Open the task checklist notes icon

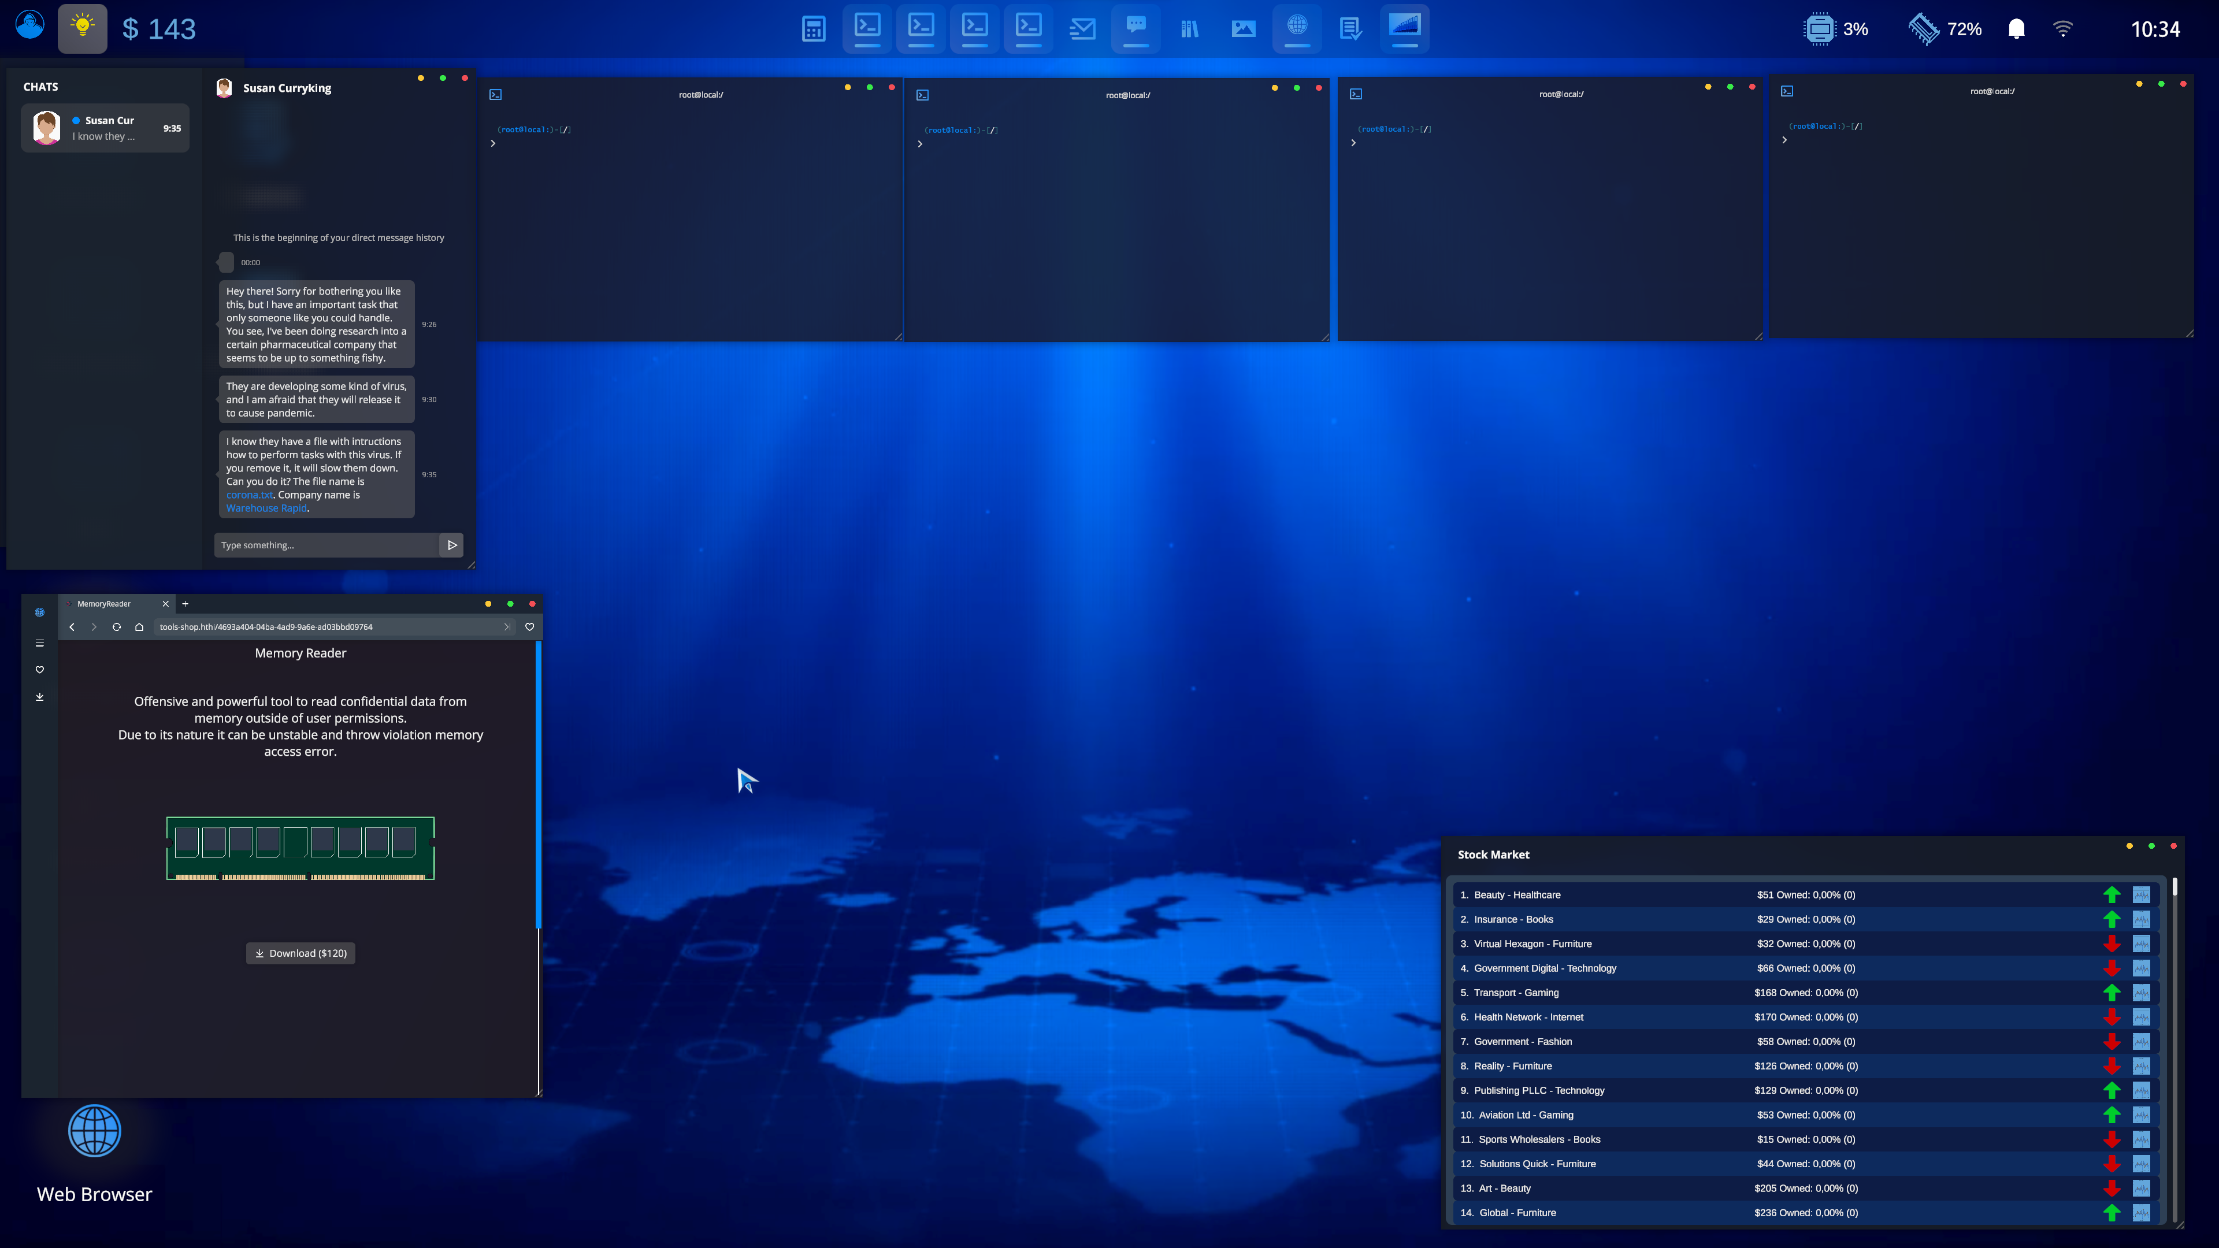[x=1350, y=28]
